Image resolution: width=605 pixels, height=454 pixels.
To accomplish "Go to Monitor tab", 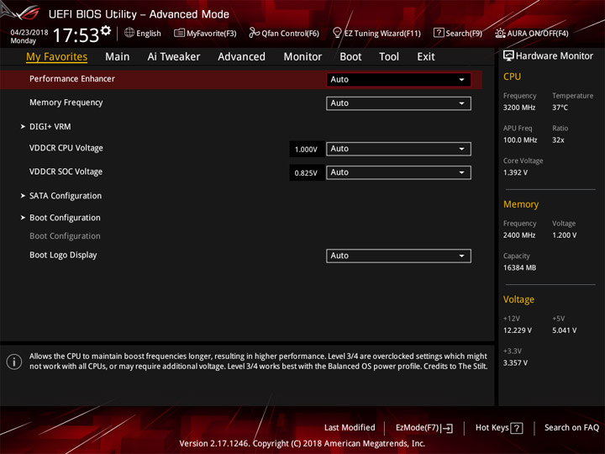I will (x=302, y=57).
